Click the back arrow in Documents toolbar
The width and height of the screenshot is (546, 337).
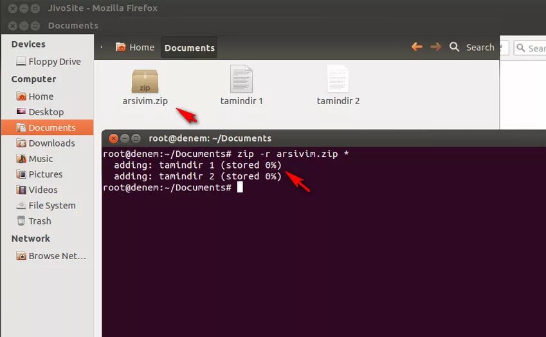click(x=417, y=47)
